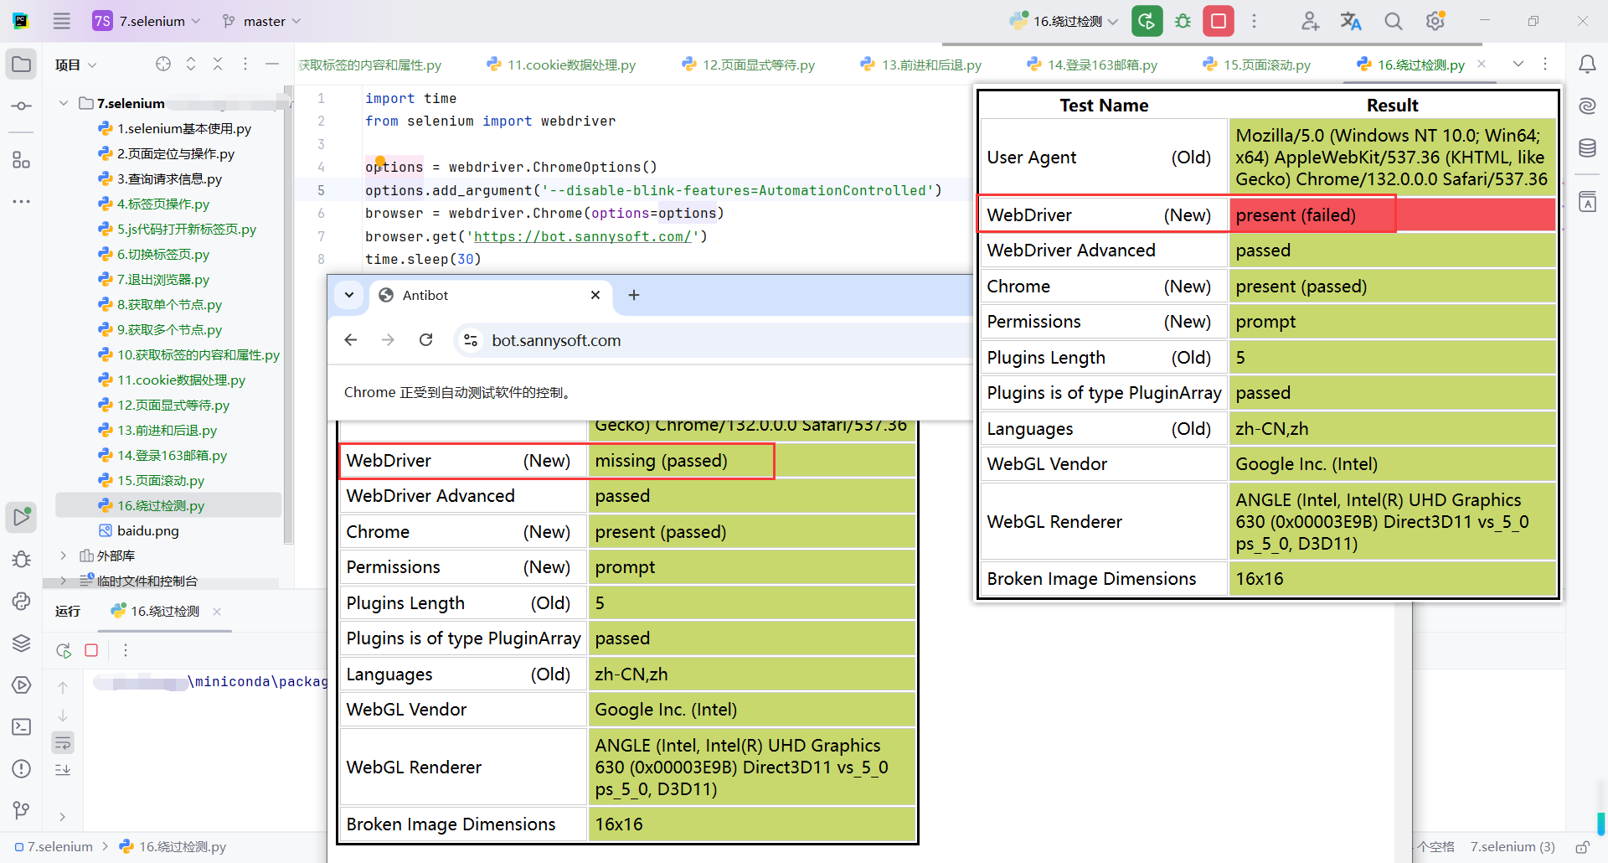Click the Rerun script green button
The width and height of the screenshot is (1608, 863).
tap(1147, 21)
